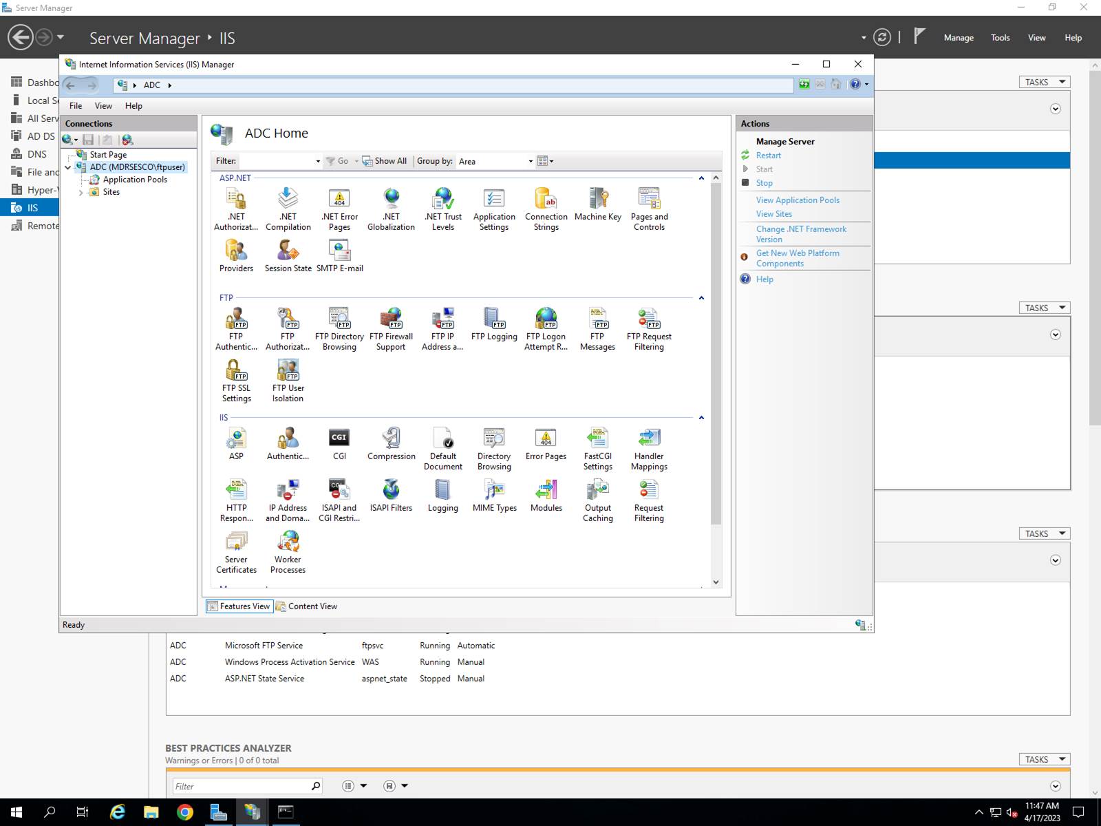Switch to Content View tab
The width and height of the screenshot is (1101, 826).
(x=307, y=606)
